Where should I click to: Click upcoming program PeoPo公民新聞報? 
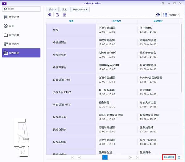pyautogui.click(x=151, y=78)
